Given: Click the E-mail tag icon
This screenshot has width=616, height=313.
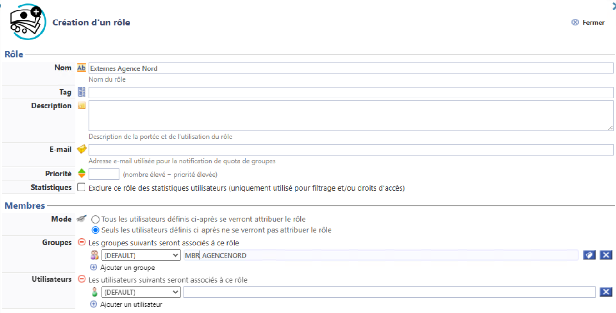Looking at the screenshot, I should point(81,149).
